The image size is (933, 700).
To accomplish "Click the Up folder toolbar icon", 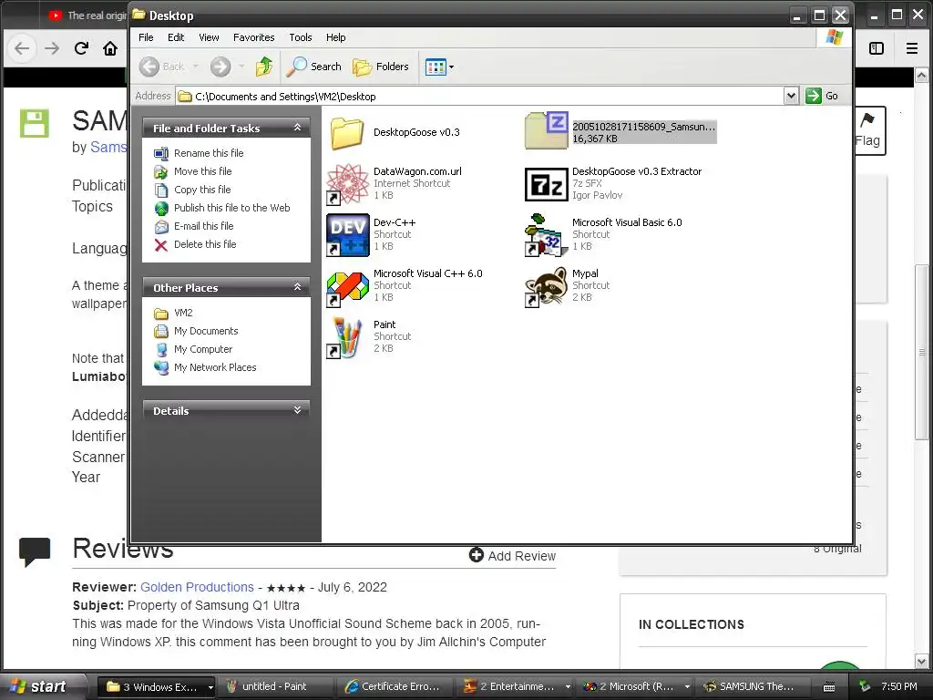I will click(264, 67).
